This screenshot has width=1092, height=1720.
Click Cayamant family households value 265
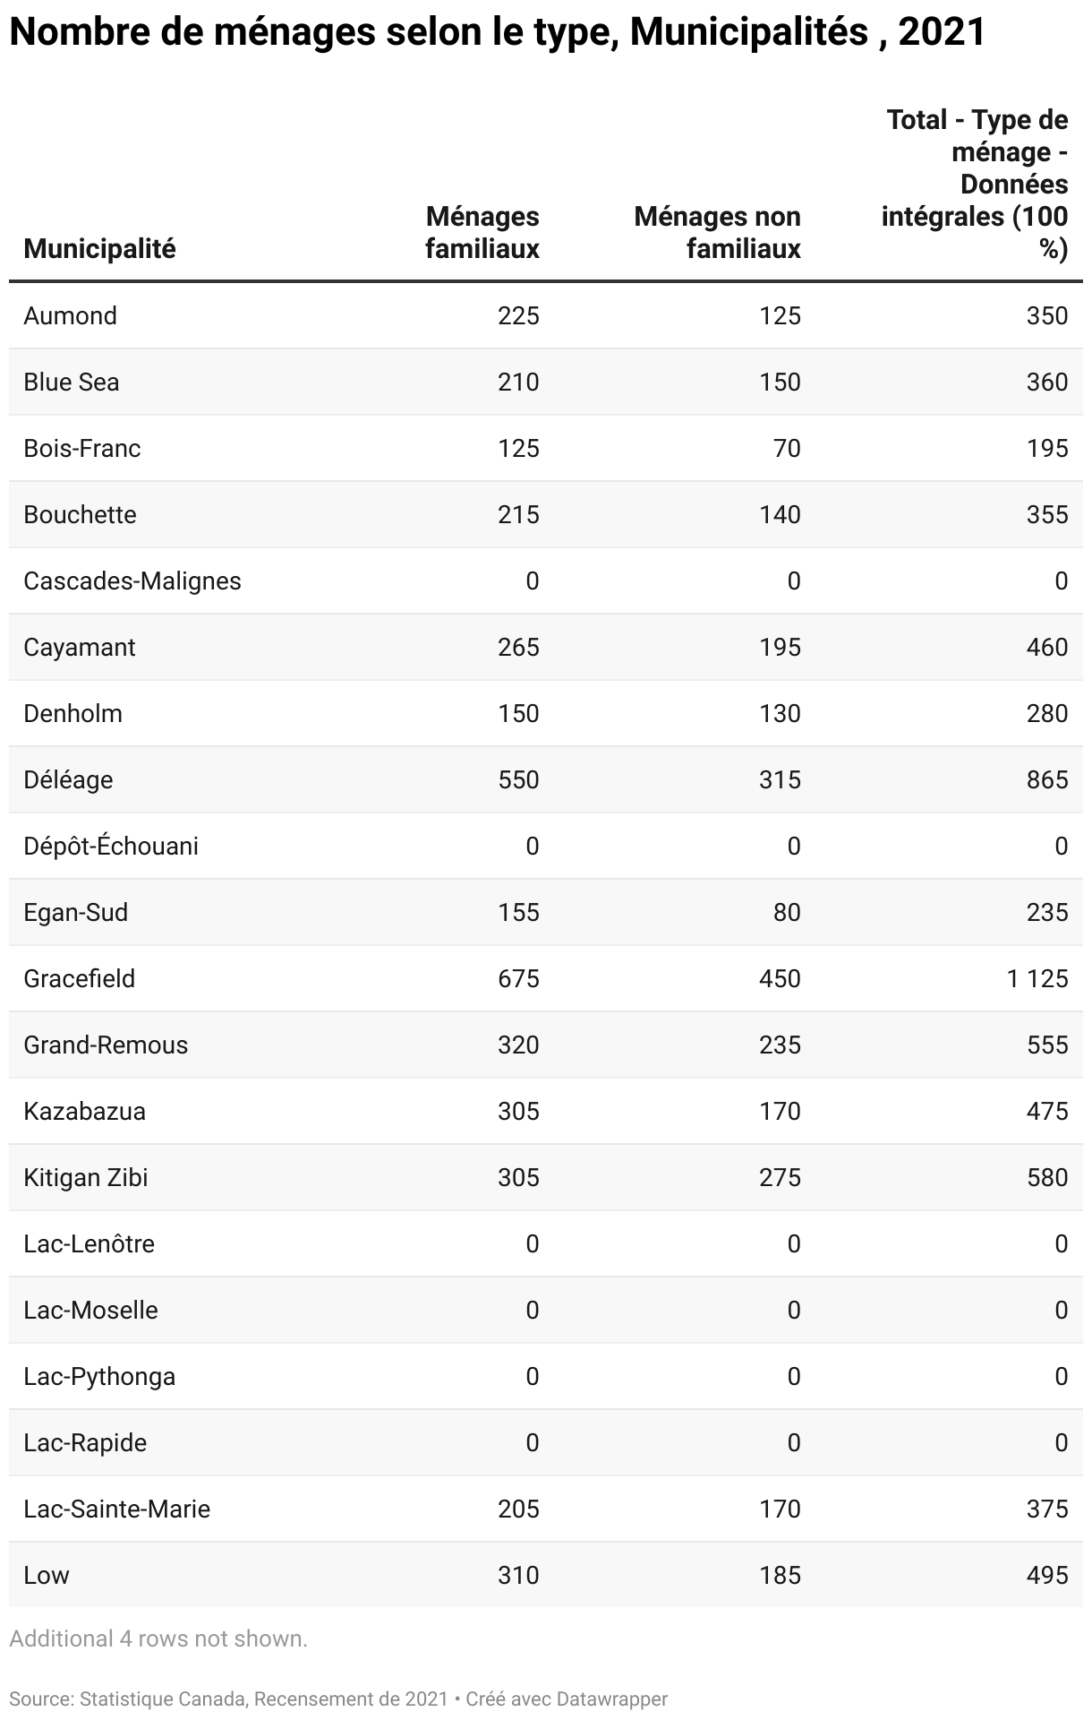(519, 647)
